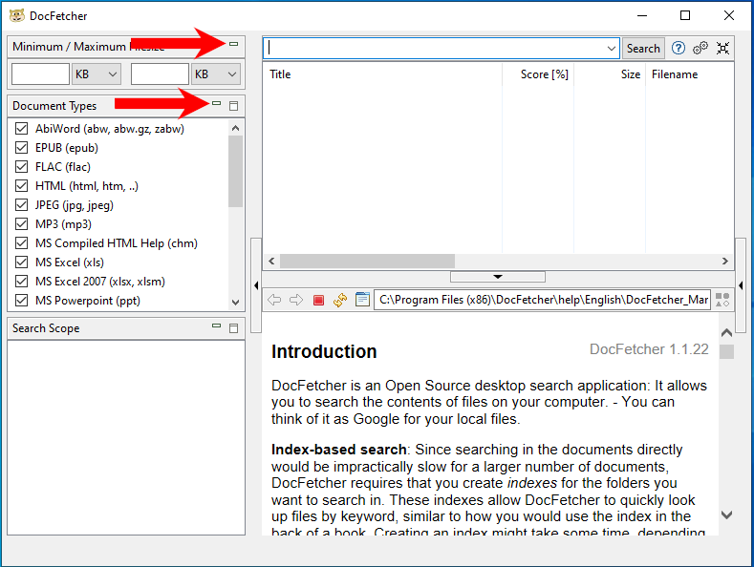Click results table scroll right arrow

coord(724,261)
